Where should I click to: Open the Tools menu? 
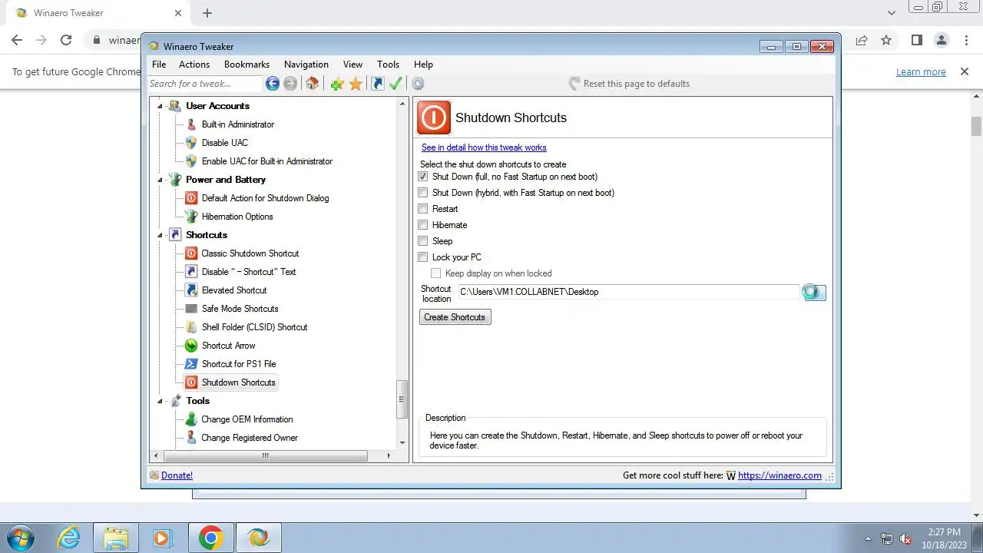pos(388,65)
